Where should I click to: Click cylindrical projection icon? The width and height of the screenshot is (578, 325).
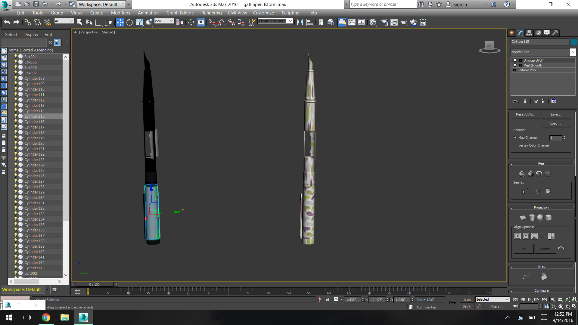[532, 218]
